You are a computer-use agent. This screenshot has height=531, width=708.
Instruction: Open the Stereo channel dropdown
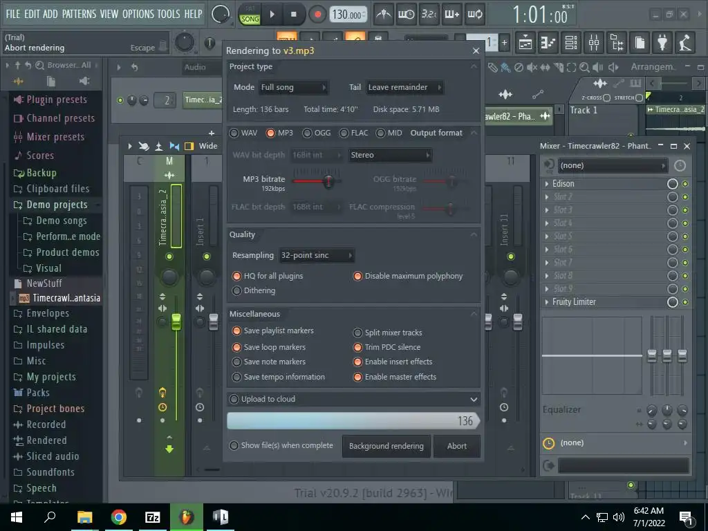pyautogui.click(x=390, y=155)
